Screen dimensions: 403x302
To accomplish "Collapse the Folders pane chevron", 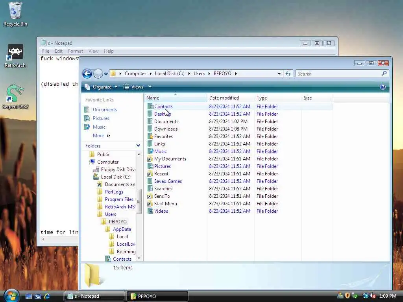I will tap(138, 145).
